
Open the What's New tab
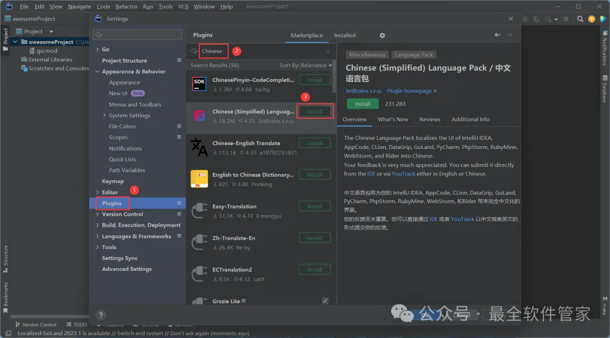pos(393,119)
